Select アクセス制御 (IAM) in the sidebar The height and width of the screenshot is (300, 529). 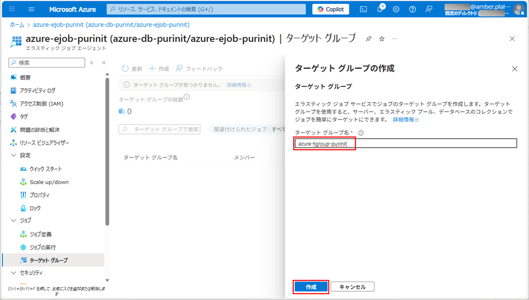[x=41, y=103]
